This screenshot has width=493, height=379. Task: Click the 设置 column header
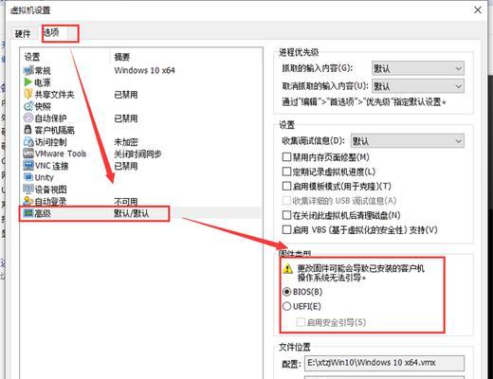coord(32,57)
